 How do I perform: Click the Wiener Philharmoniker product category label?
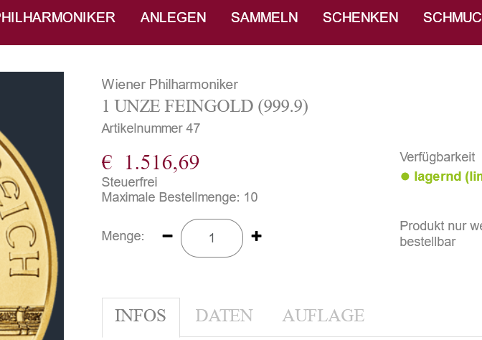pyautogui.click(x=170, y=85)
